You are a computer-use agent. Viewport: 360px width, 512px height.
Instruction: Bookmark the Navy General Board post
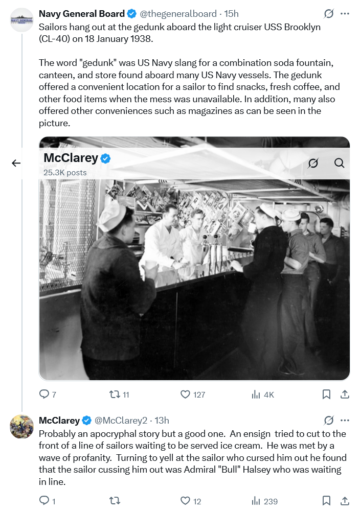click(326, 394)
